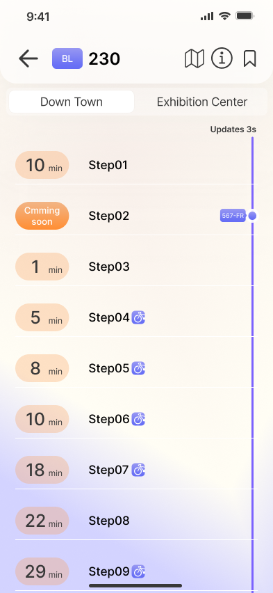Viewport: 273px width, 593px height.
Task: Open the route map icon
Action: [x=195, y=58]
